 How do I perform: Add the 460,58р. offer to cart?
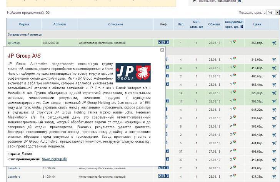pos(274,76)
